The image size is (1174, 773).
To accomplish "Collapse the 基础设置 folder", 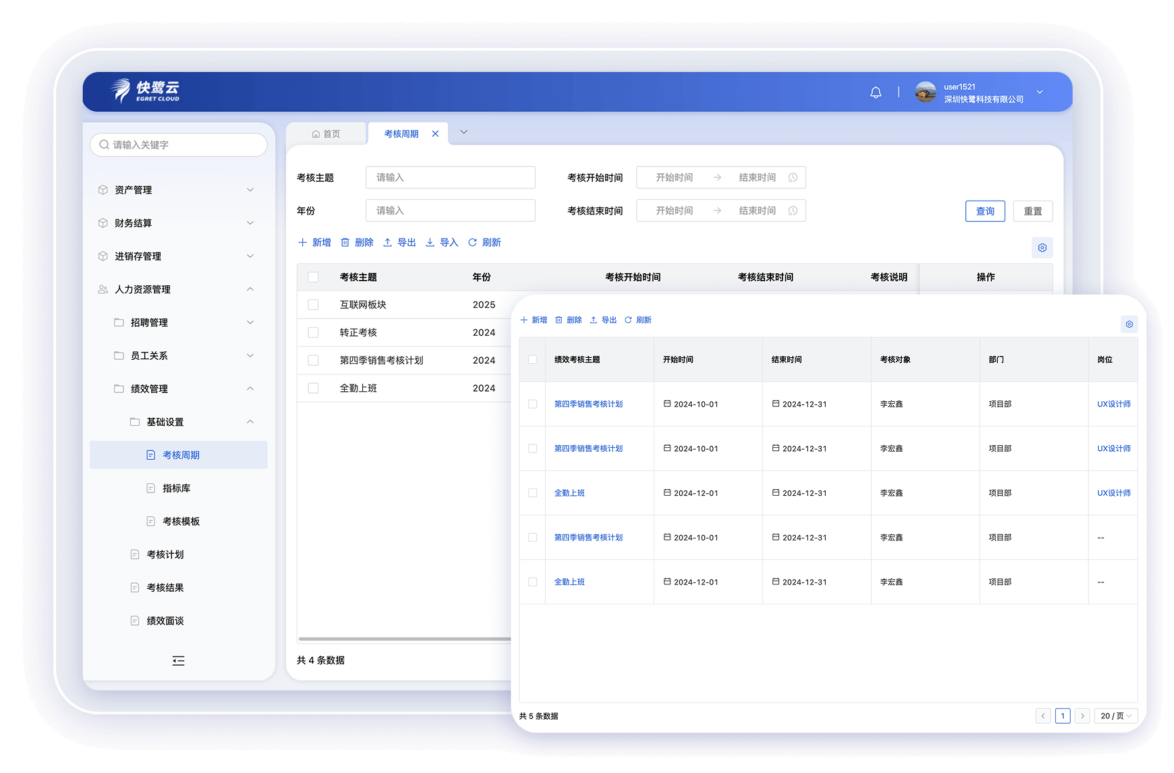I will point(178,422).
